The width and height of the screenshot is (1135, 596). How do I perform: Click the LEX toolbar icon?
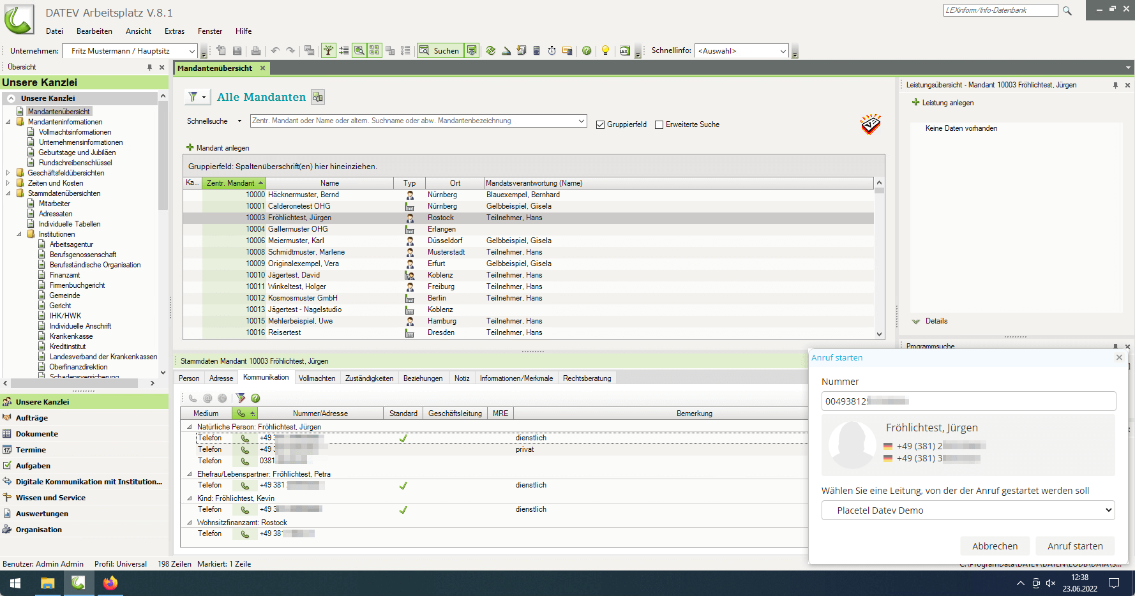tap(625, 50)
